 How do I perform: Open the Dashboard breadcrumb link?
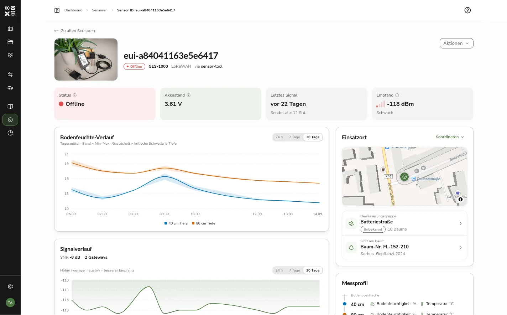click(x=73, y=10)
